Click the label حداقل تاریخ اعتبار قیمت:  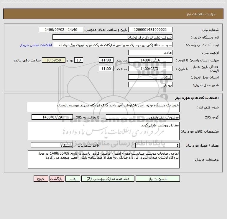click(206, 69)
